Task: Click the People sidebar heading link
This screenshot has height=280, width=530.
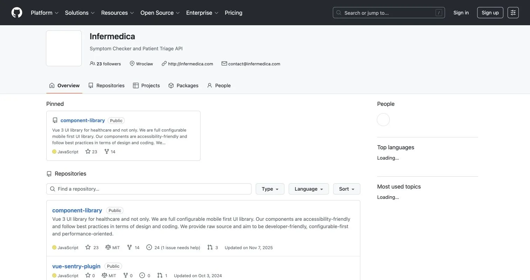Action: click(386, 104)
